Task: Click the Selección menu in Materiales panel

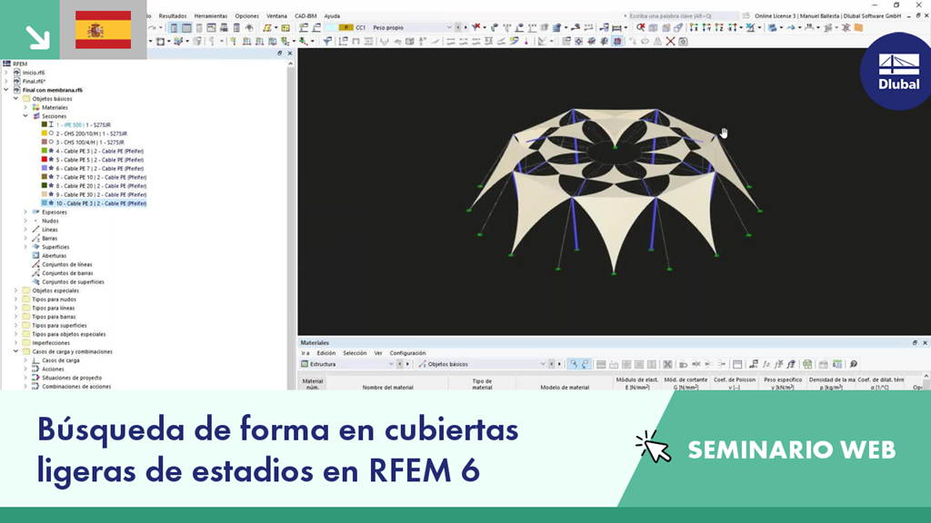Action: tap(355, 353)
